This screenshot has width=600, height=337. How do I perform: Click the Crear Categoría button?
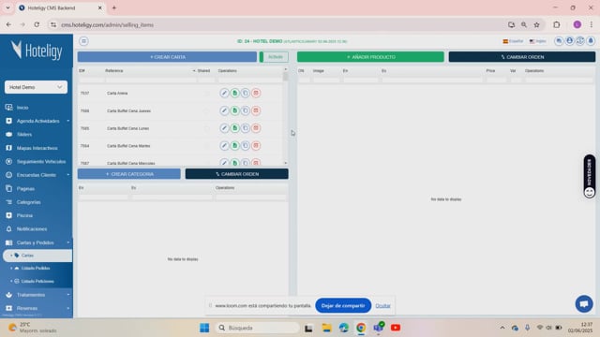point(129,174)
